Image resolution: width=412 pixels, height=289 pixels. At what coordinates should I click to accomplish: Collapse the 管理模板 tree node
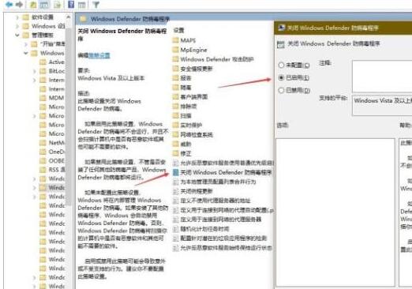[x=17, y=35]
